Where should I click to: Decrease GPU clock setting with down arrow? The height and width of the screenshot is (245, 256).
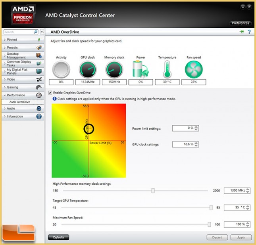point(196,145)
